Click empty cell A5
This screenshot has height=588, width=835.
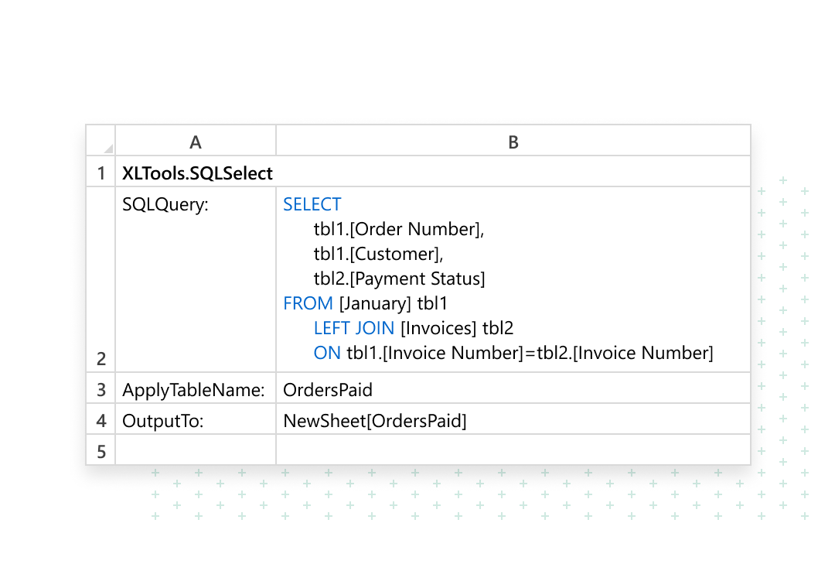[196, 450]
